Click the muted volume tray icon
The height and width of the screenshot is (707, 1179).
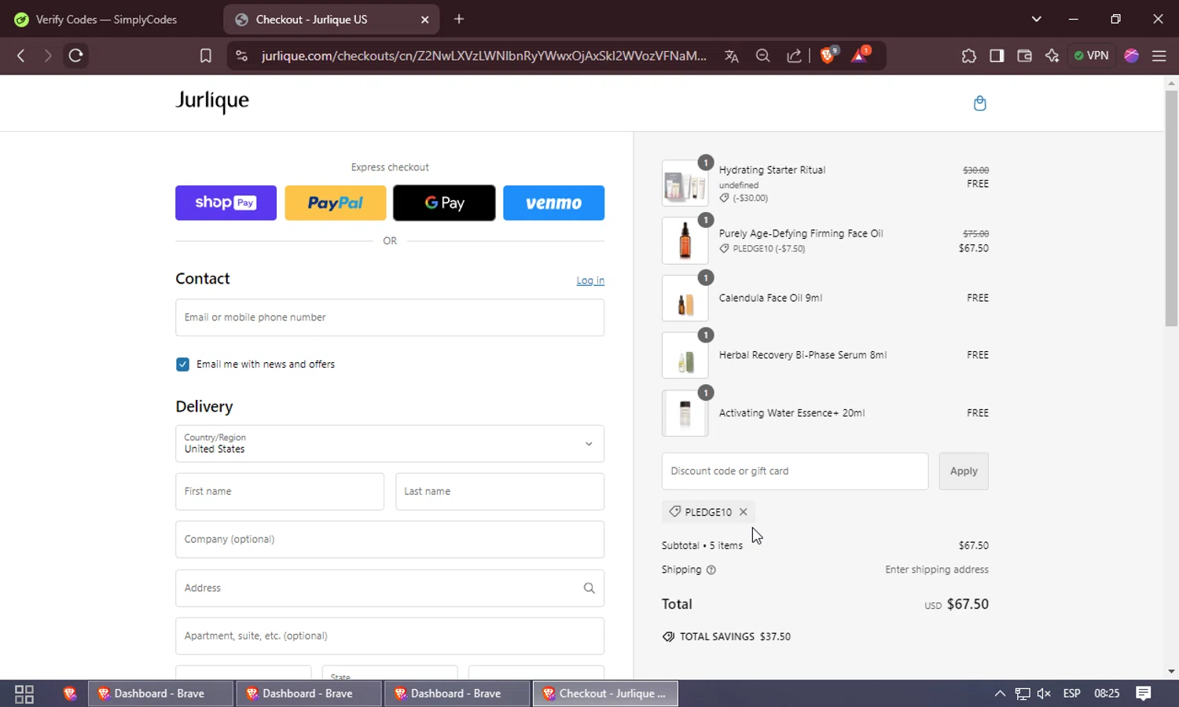(x=1044, y=694)
